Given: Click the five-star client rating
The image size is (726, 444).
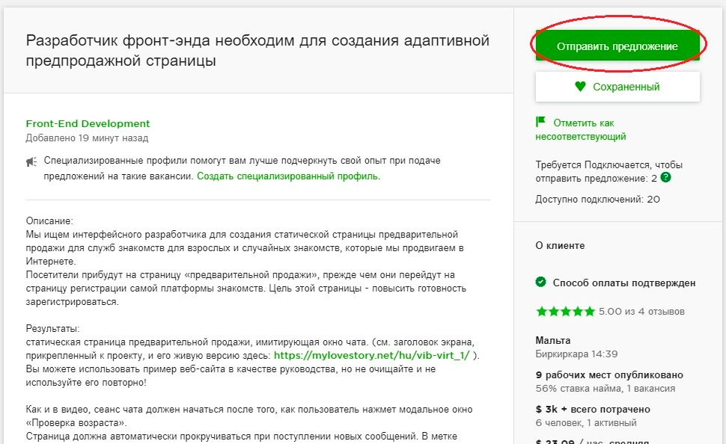Looking at the screenshot, I should (x=565, y=311).
